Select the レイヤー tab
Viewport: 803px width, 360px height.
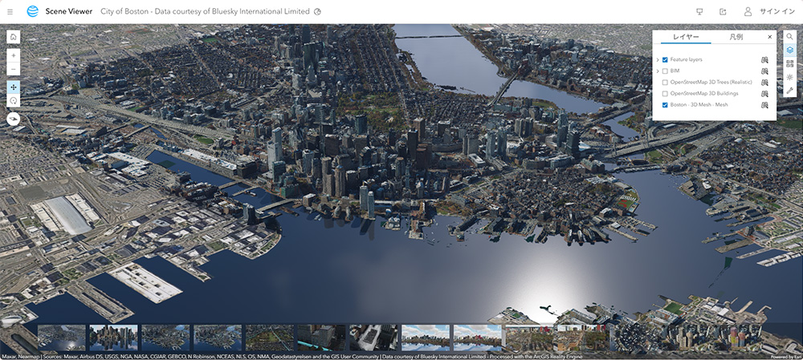click(686, 38)
